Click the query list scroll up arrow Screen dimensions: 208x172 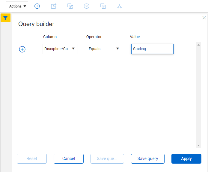pos(198,45)
